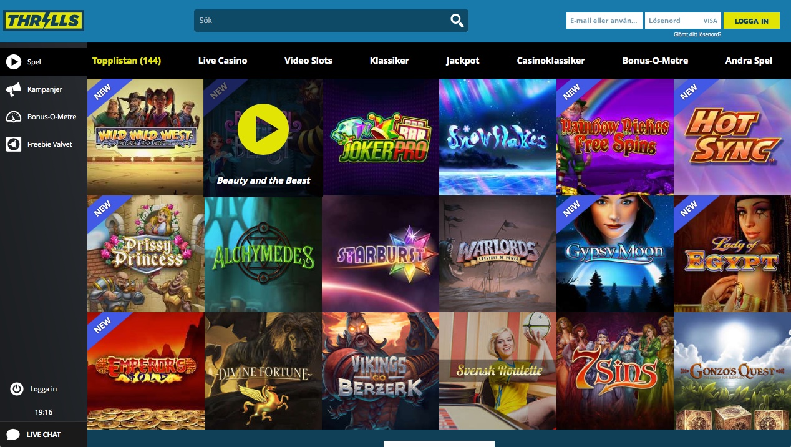Click the Bonus-O-Metre gauge icon in sidebar

(13, 117)
